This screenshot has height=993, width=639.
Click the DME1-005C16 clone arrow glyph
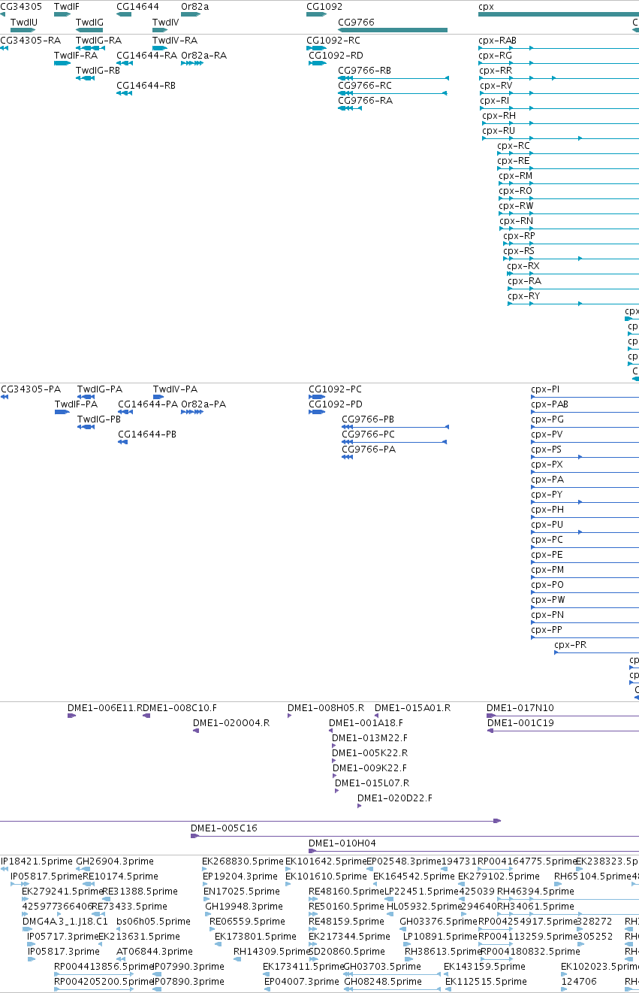tap(194, 836)
